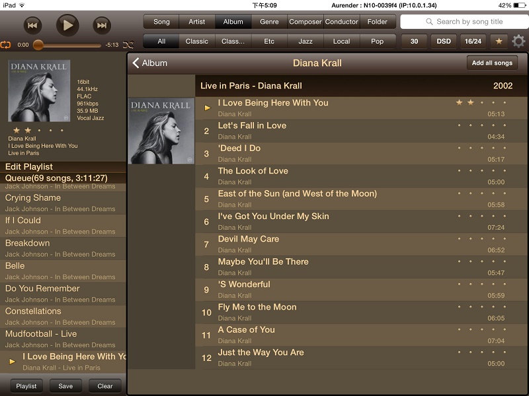This screenshot has height=396, width=529.
Task: Play track Devil May Care
Action: click(x=361, y=244)
